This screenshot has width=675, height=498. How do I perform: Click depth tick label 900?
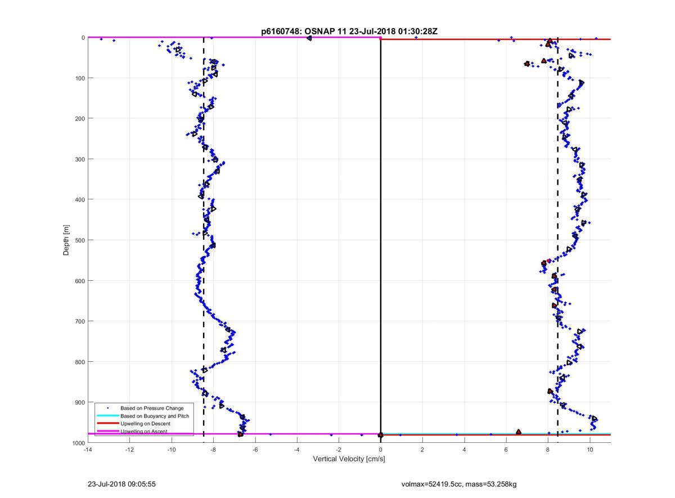[79, 402]
